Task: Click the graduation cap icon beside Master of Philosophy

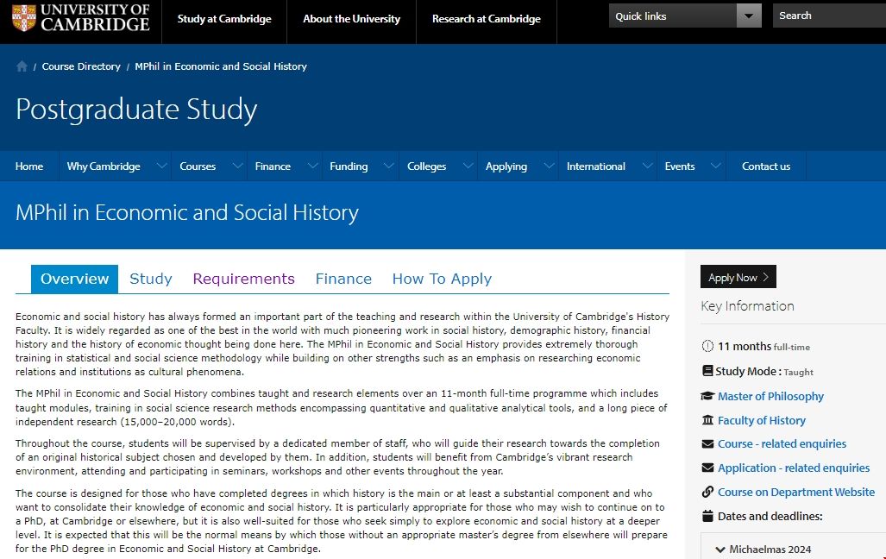Action: [x=708, y=397]
